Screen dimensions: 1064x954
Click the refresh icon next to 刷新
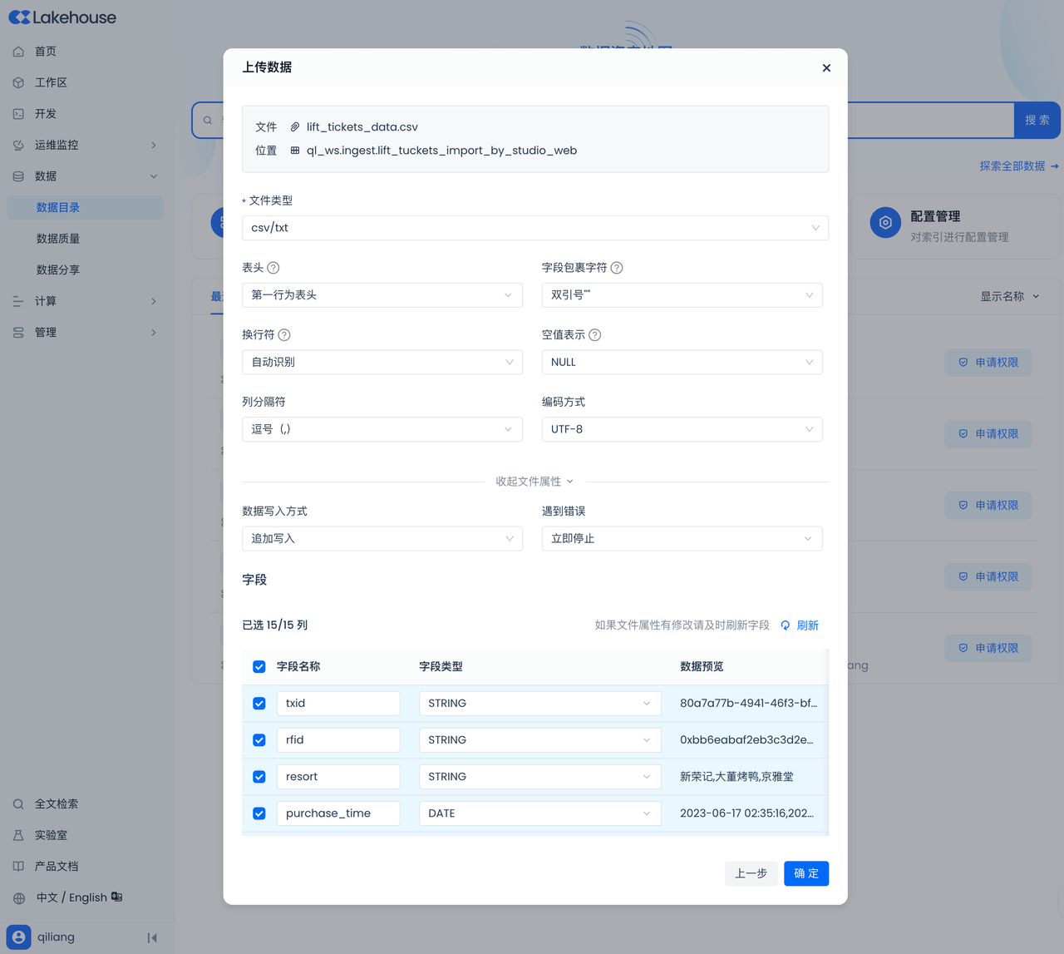[x=786, y=625]
